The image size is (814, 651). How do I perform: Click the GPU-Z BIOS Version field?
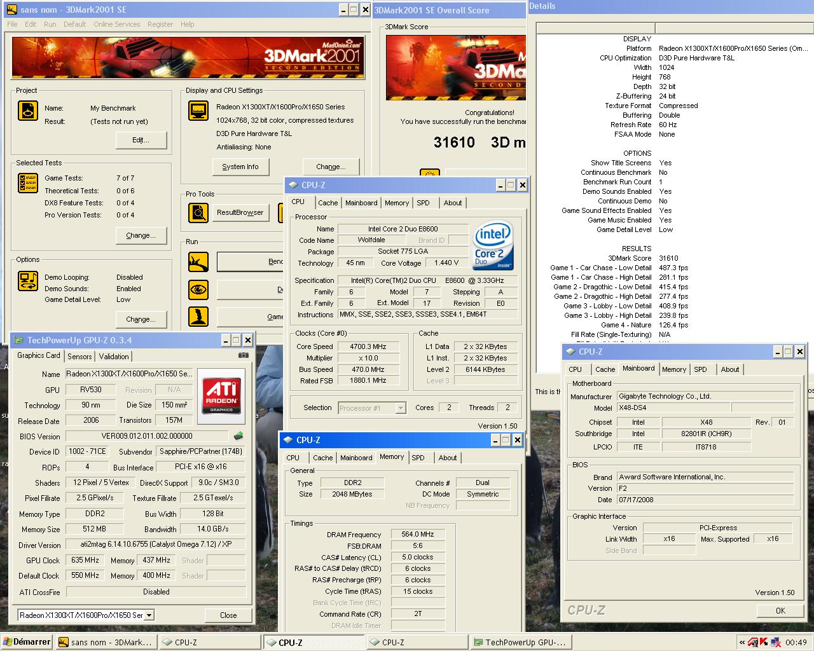pos(147,436)
